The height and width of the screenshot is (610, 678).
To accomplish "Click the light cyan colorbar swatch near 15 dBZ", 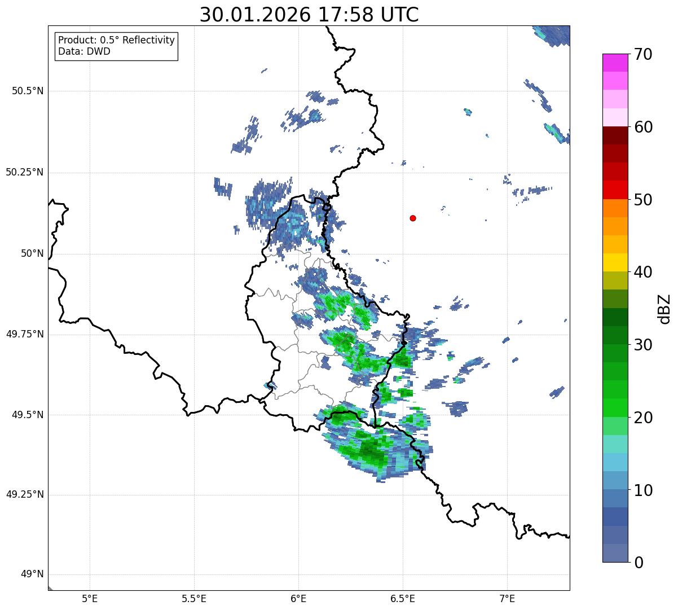I will 615,444.
